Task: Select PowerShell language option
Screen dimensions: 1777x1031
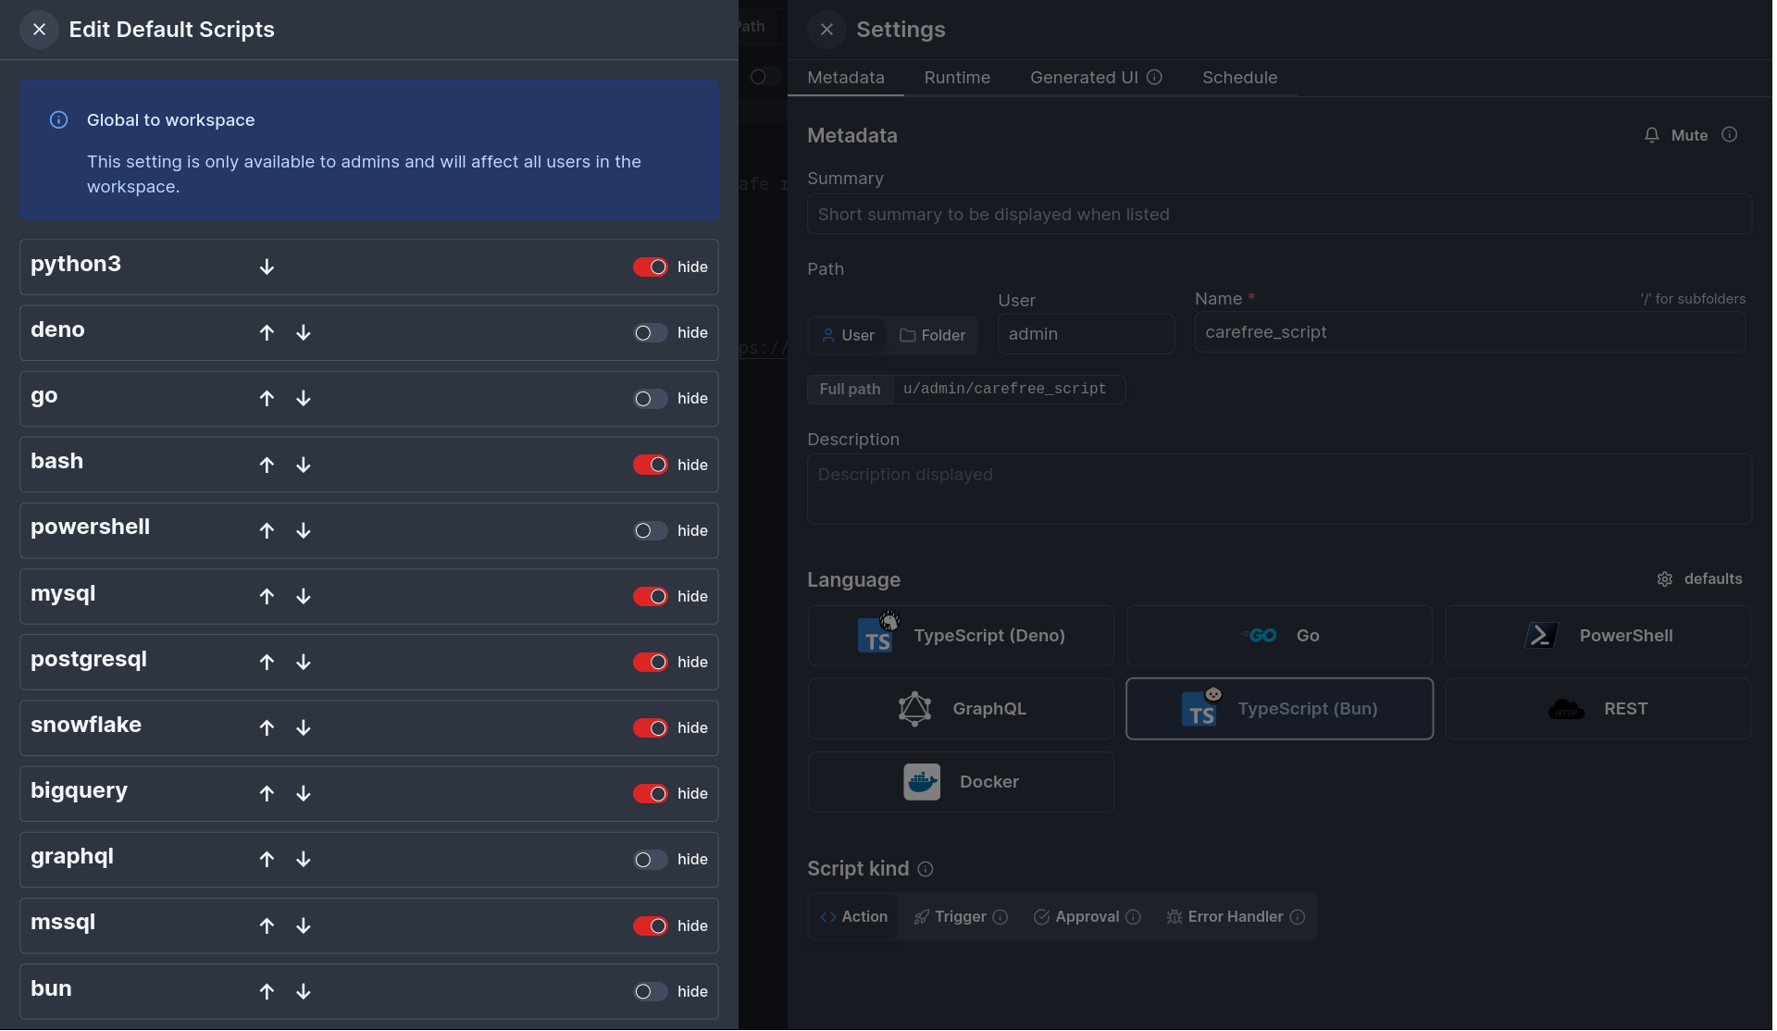Action: [1597, 635]
